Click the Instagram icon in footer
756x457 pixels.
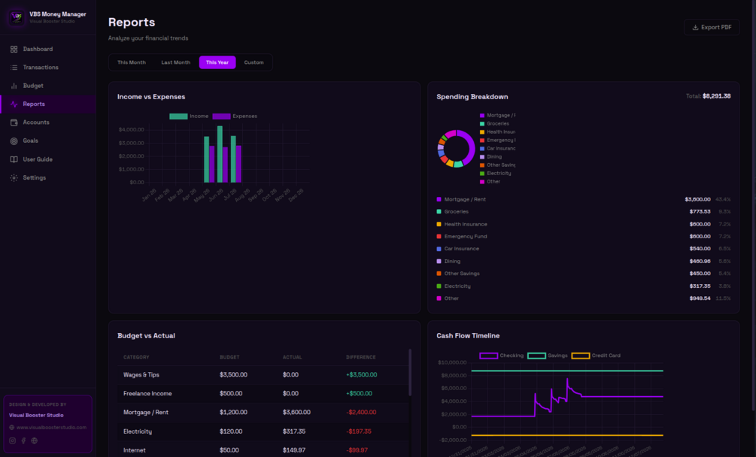13,440
